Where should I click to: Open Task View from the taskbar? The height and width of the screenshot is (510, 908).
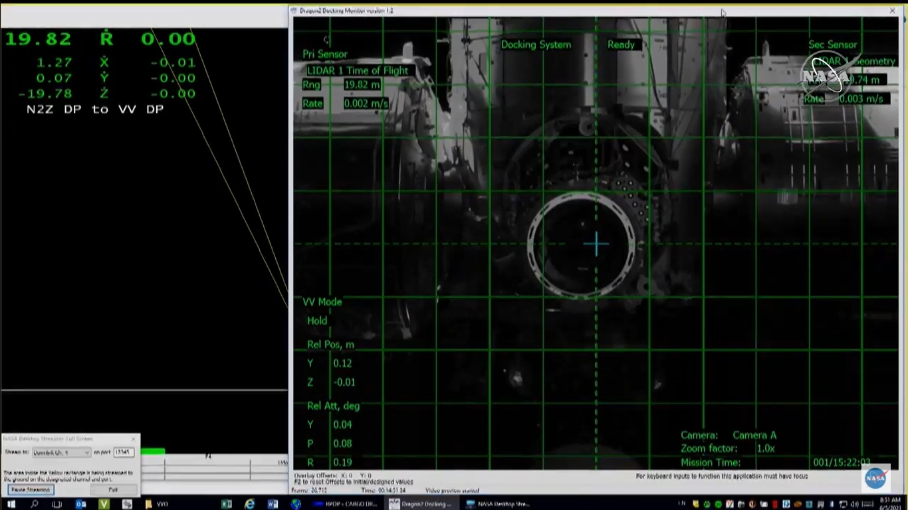pos(57,504)
